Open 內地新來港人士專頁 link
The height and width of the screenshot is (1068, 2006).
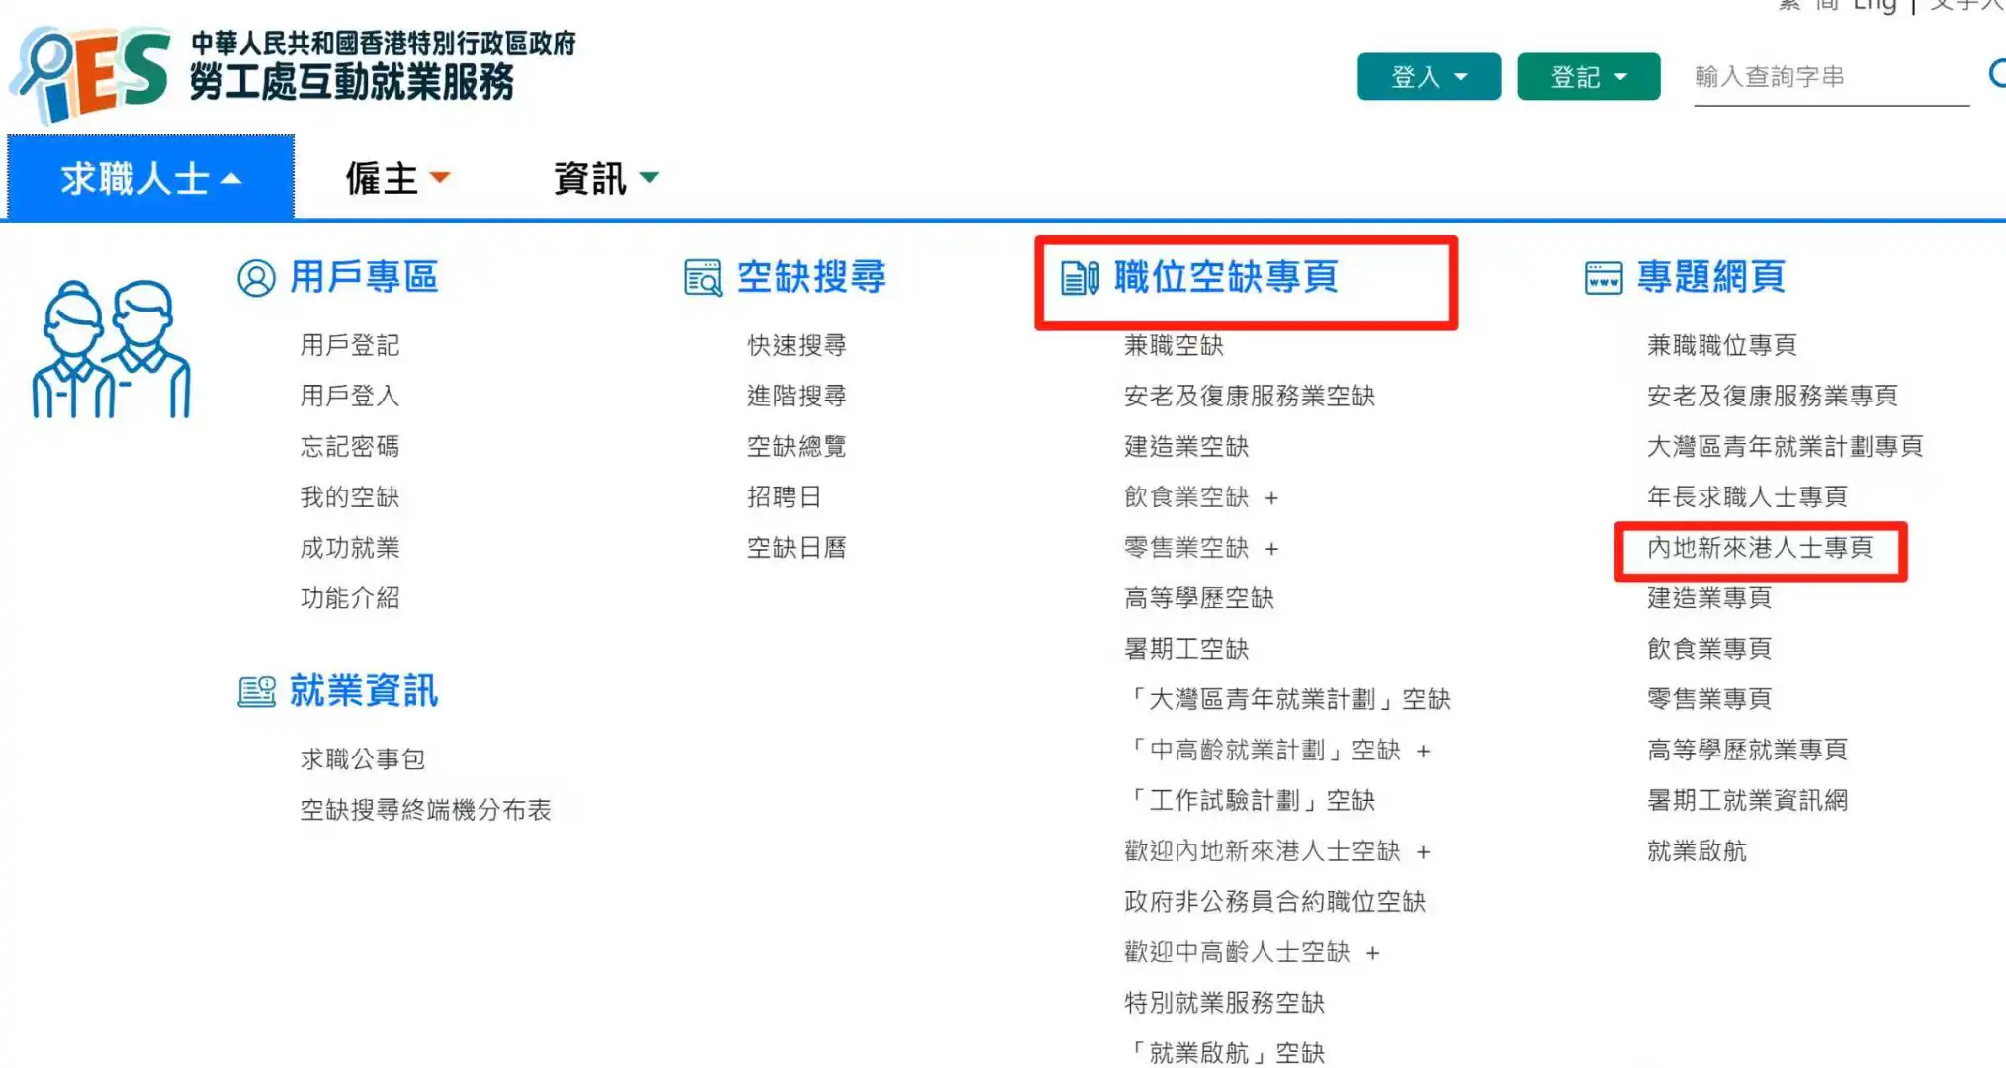coord(1759,549)
